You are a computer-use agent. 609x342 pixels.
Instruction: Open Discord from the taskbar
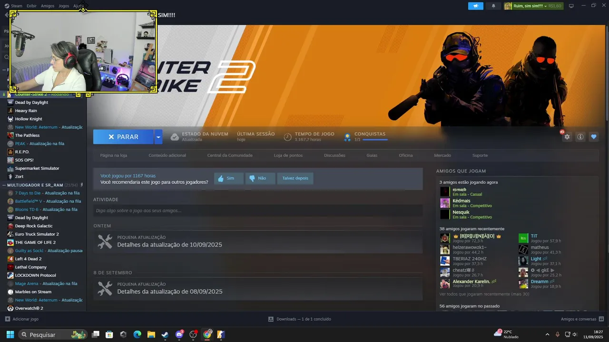pos(179,334)
